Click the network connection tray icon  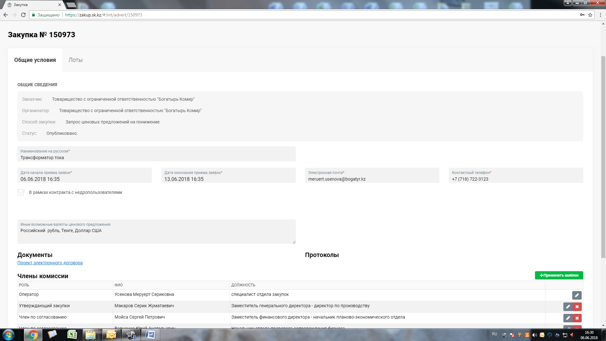565,335
